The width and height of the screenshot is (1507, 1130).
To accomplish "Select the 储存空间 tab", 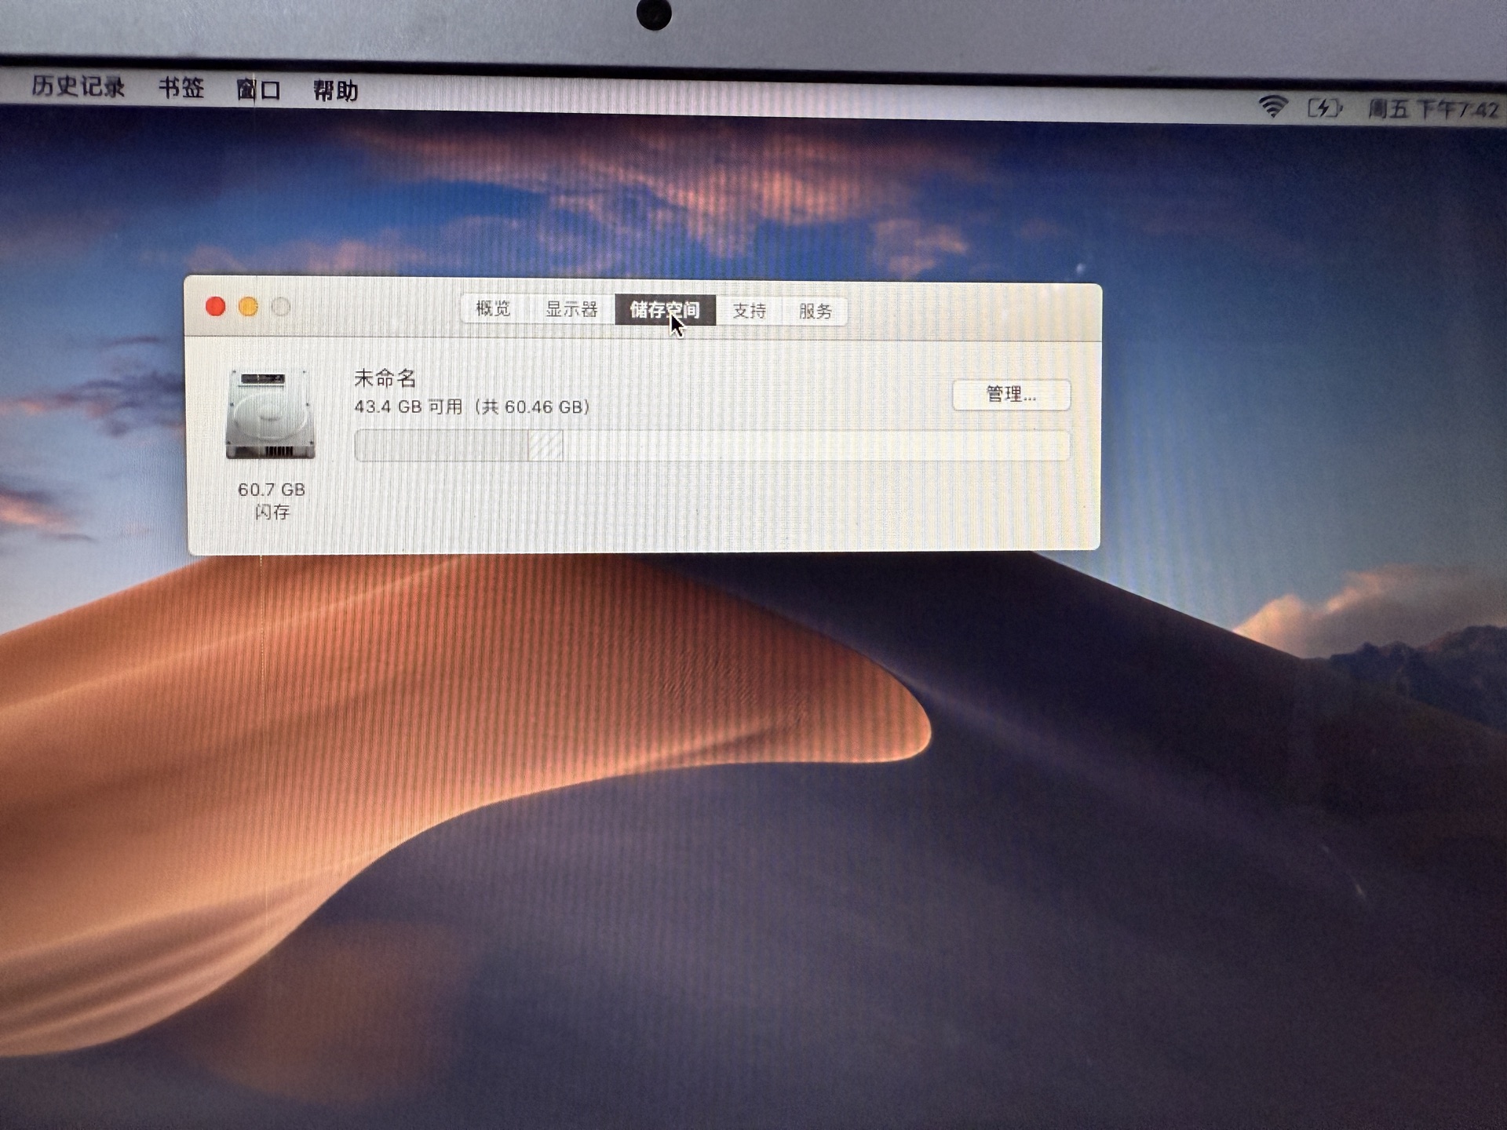I will [665, 310].
